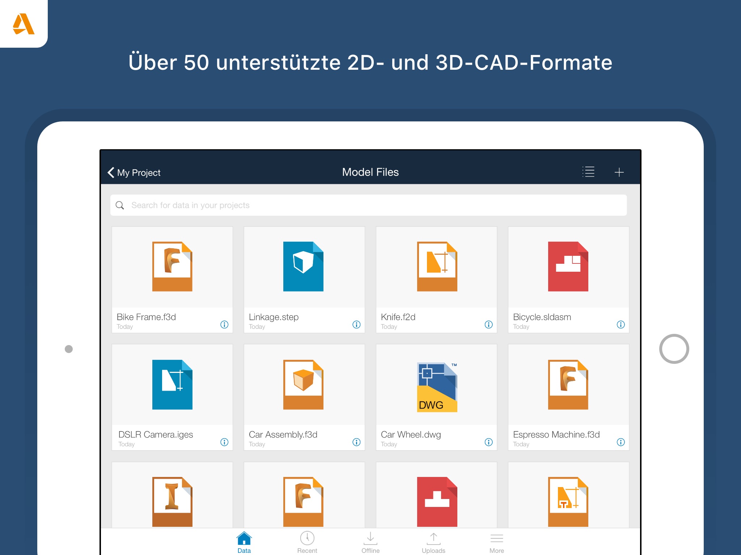Go to the Uploads tab

[x=433, y=542]
